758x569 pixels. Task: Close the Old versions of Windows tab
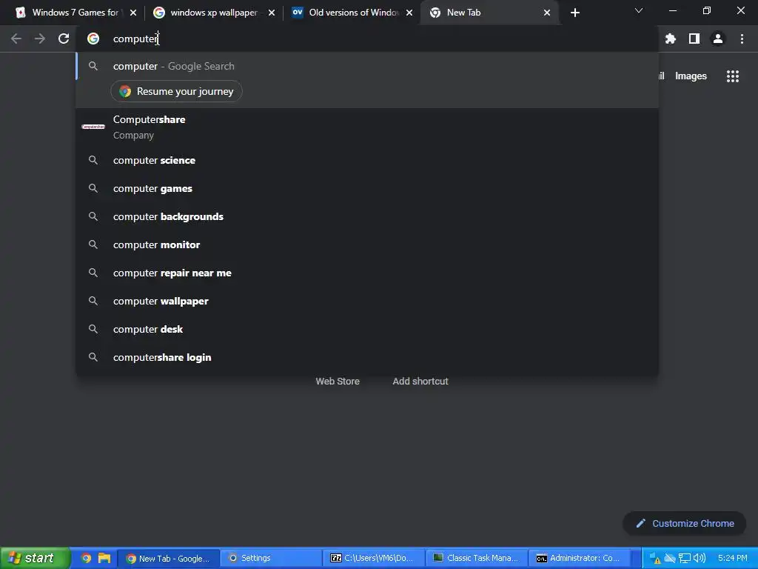click(409, 13)
